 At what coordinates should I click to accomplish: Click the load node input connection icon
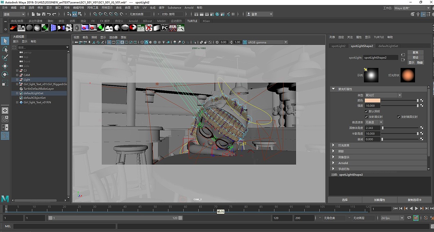coord(403,55)
